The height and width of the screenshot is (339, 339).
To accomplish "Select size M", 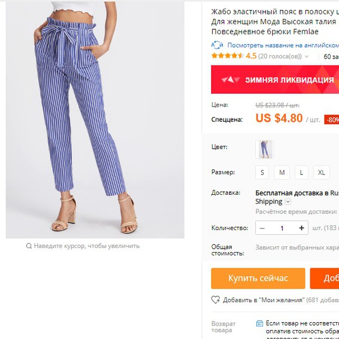I will [x=282, y=172].
